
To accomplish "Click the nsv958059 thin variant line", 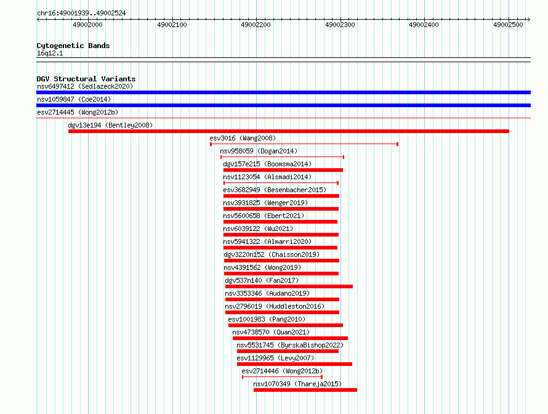I will (x=283, y=157).
